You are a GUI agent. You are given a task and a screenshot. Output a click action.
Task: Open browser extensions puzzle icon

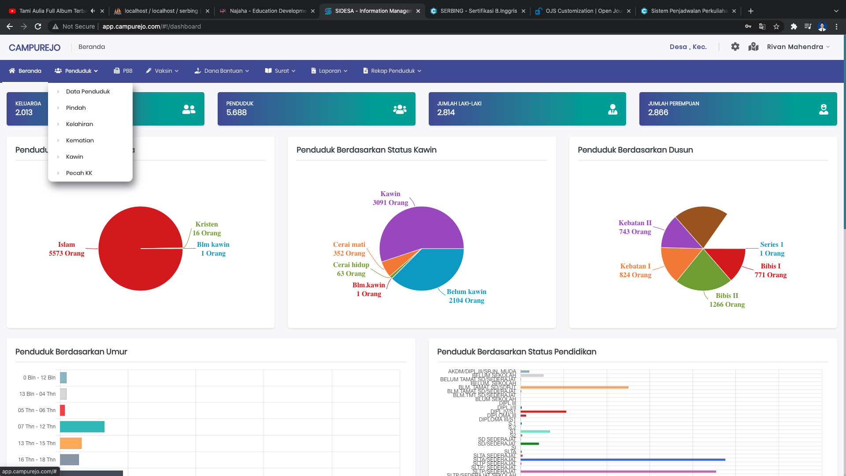coord(794,26)
